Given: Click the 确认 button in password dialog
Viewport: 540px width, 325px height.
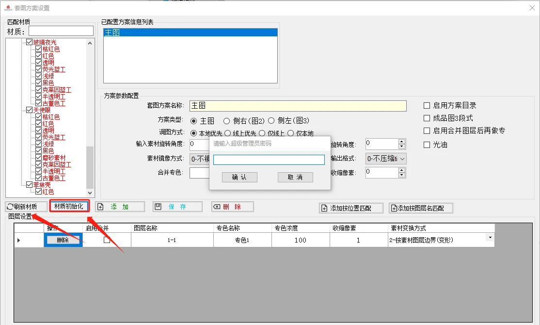Looking at the screenshot, I should coord(239,178).
